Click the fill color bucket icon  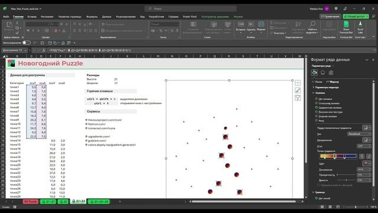[x=56, y=31]
